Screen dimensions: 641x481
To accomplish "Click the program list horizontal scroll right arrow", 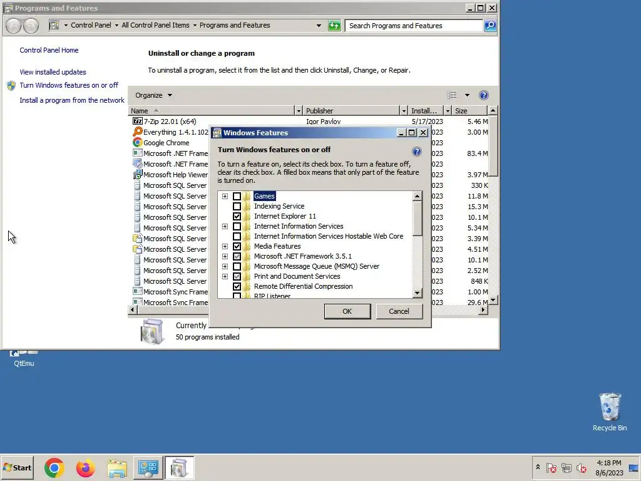I will point(483,309).
